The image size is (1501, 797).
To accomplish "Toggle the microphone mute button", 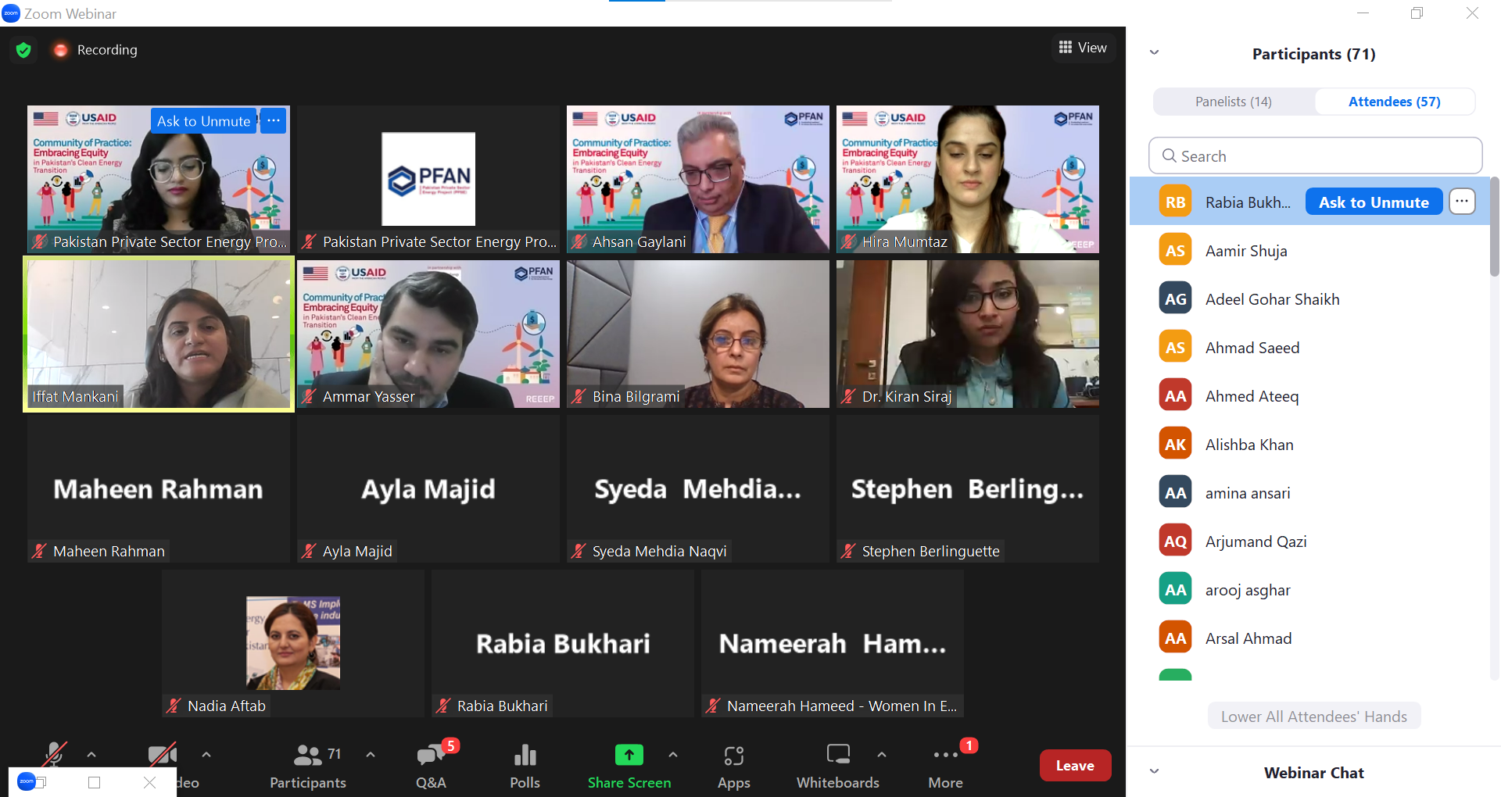I will click(54, 755).
